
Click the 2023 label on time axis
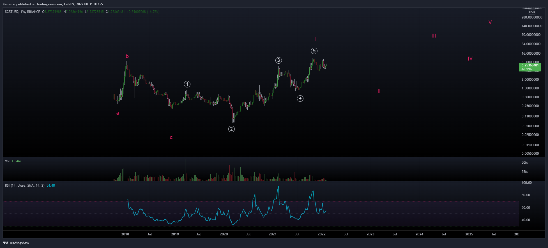pos(370,234)
